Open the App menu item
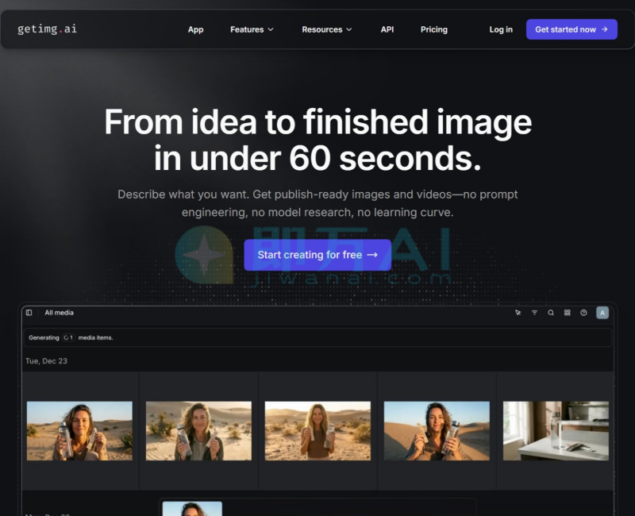 point(195,29)
